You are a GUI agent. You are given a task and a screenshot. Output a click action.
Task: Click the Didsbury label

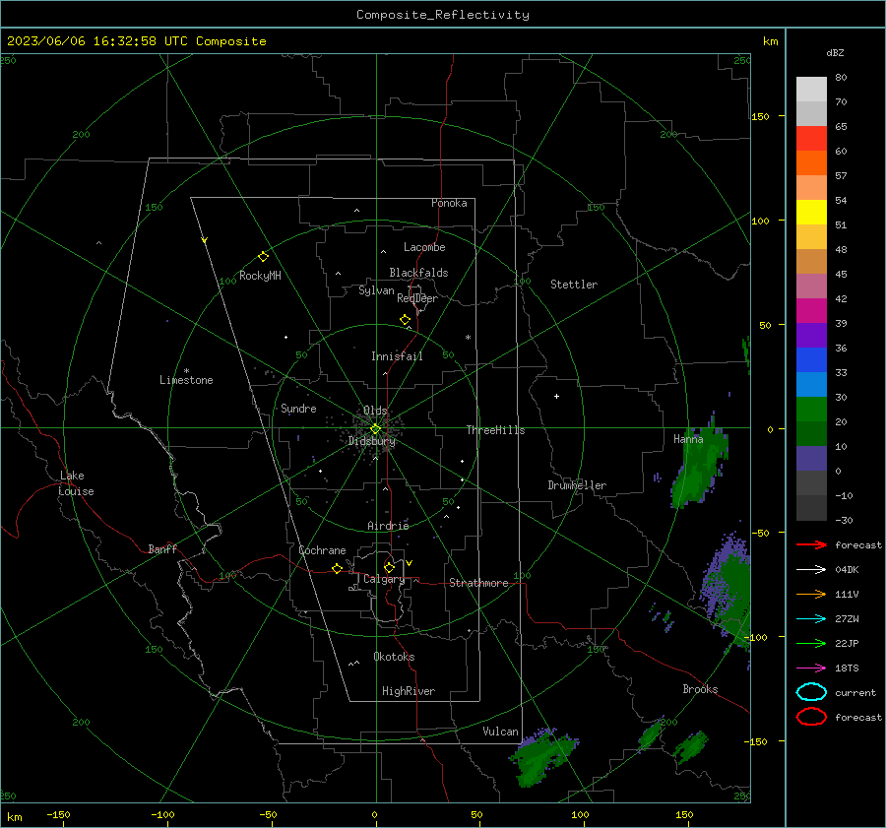point(371,441)
